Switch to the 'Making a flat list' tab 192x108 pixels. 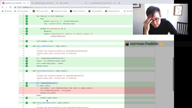(102, 3)
